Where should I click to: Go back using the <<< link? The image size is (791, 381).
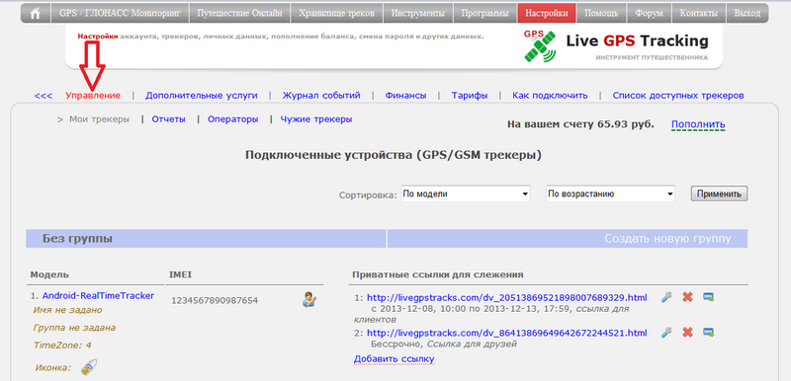44,96
